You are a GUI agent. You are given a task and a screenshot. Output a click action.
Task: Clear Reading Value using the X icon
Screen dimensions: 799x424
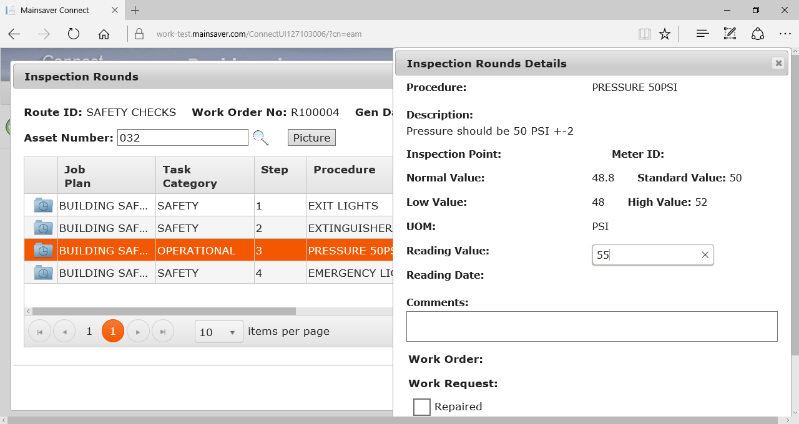[705, 254]
